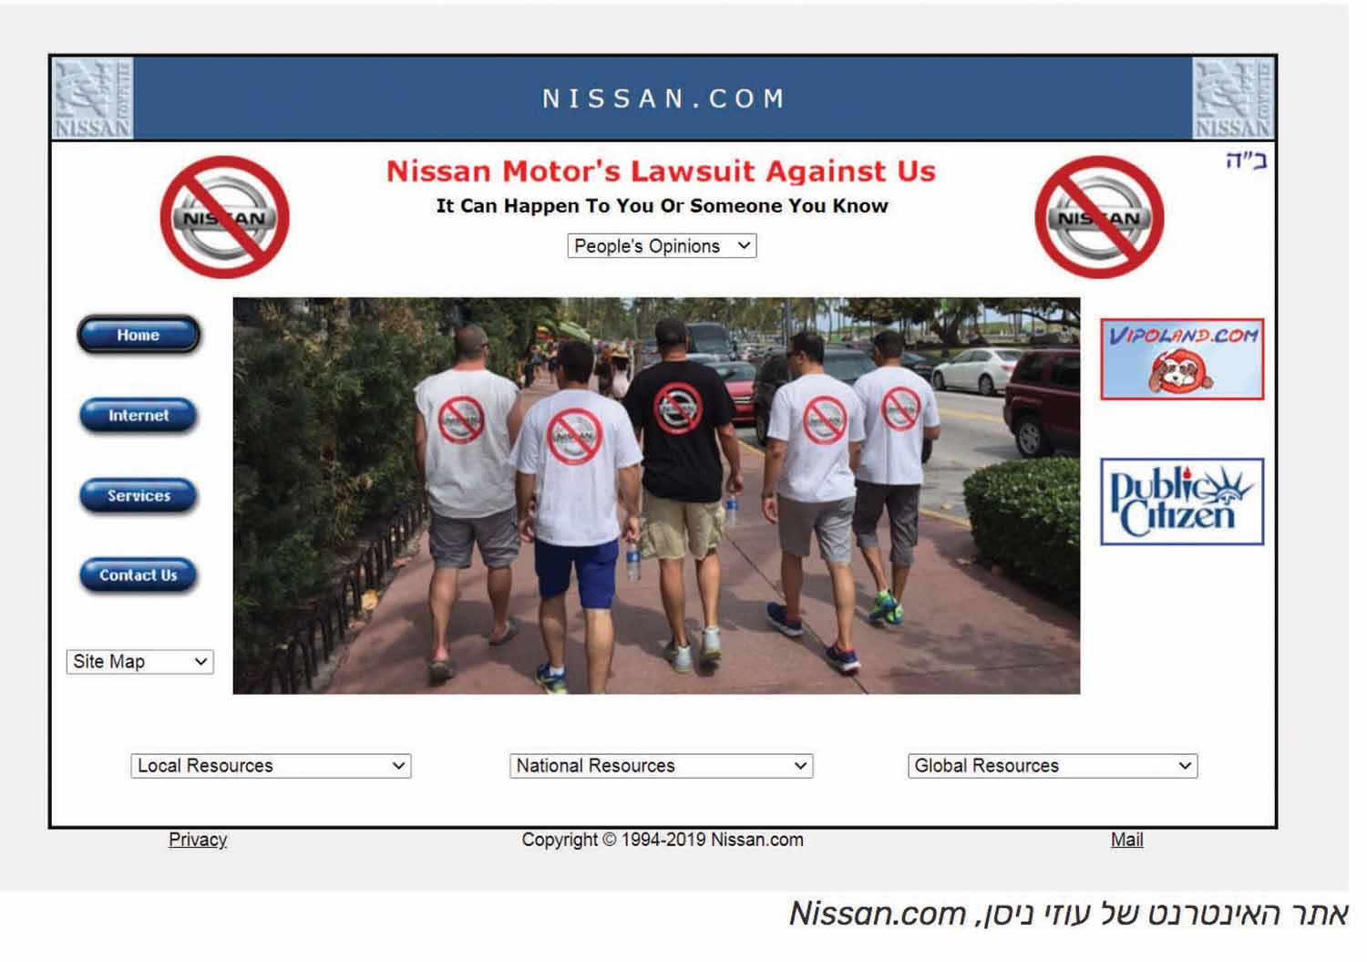1367x962 pixels.
Task: Click the top-right Nissan emblem in header
Action: point(1233,98)
